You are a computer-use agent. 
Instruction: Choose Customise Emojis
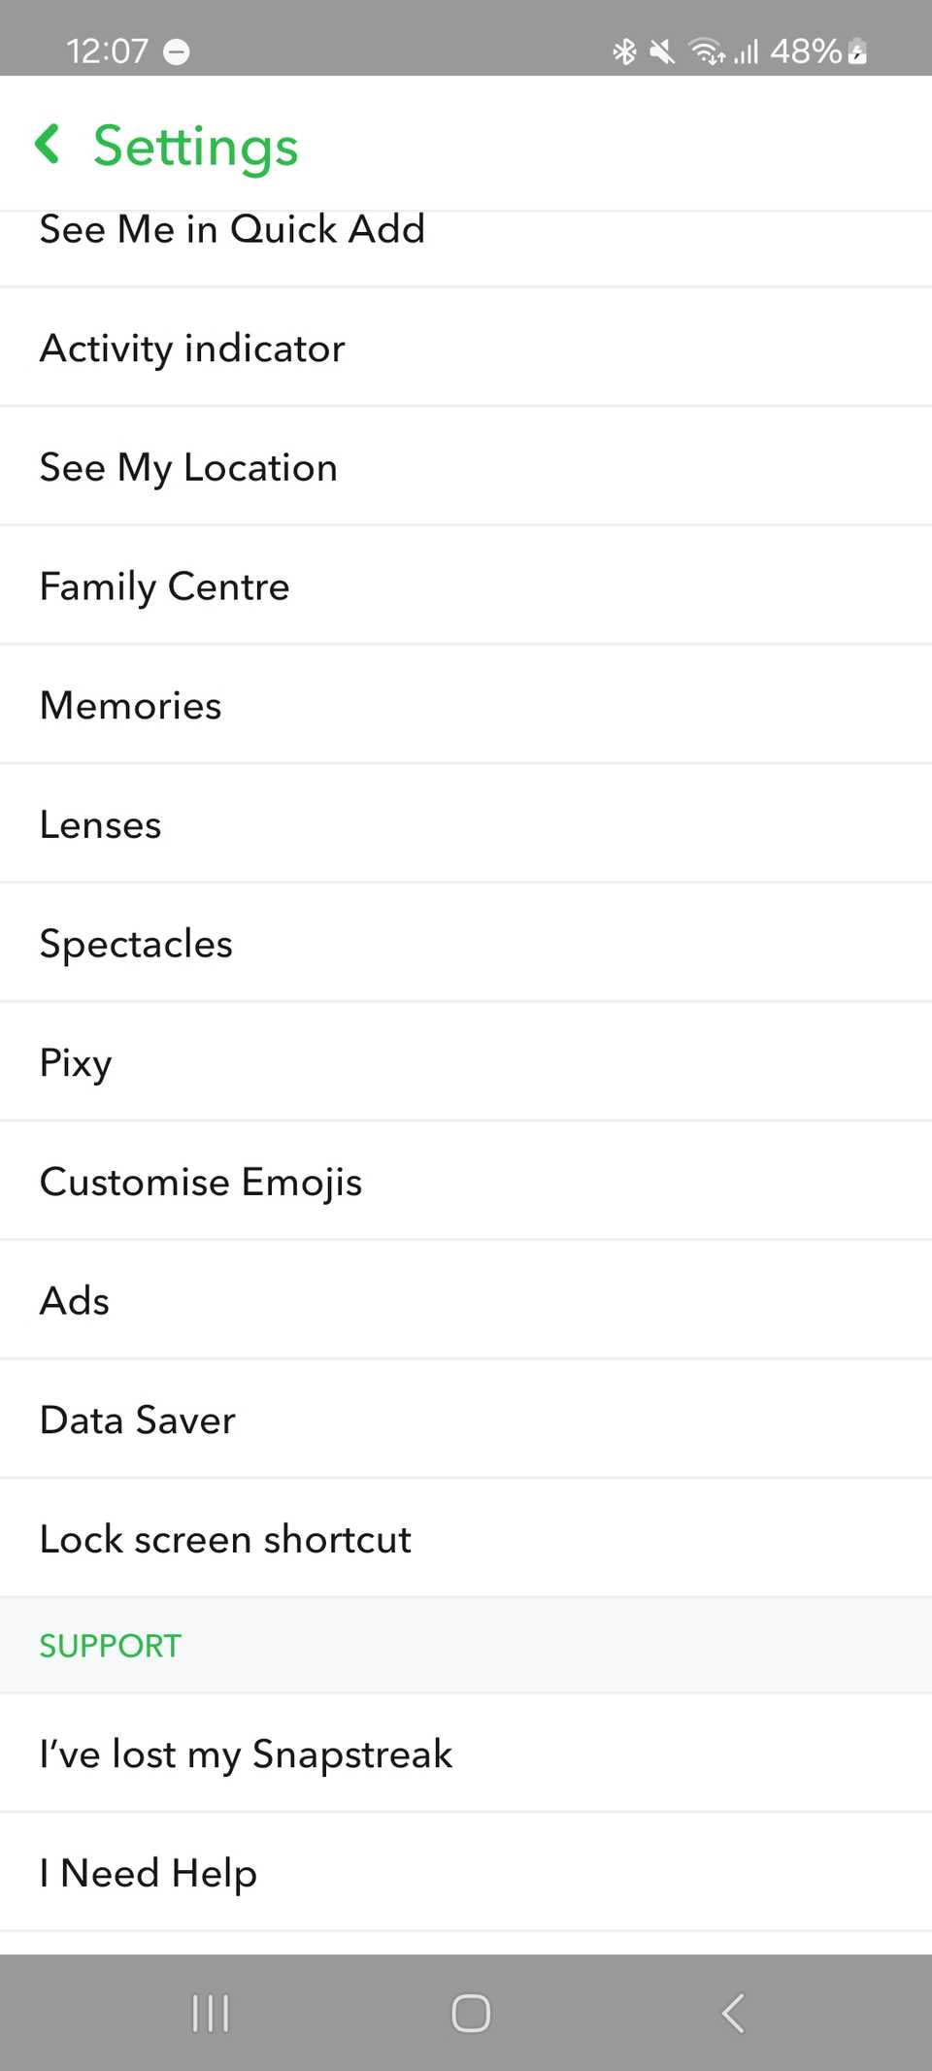pyautogui.click(x=200, y=1183)
